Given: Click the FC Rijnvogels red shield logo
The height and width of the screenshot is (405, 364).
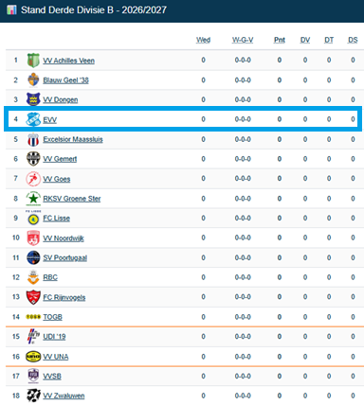Looking at the screenshot, I should click(33, 297).
